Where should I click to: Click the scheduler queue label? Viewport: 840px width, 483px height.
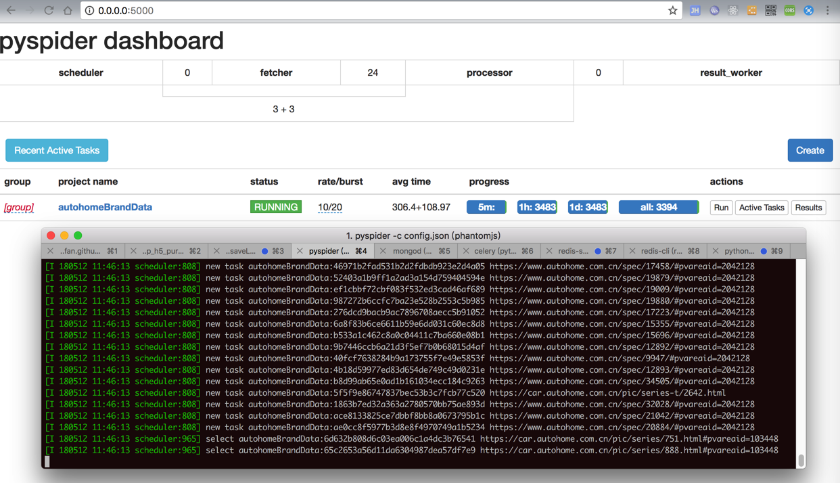coord(81,72)
